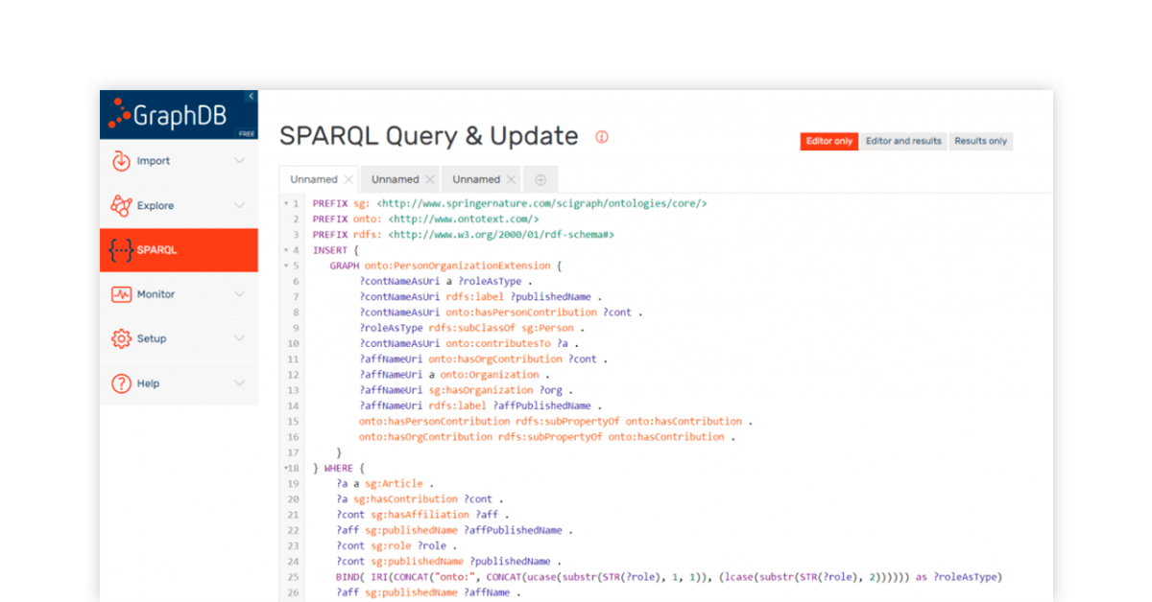1152x602 pixels.
Task: Click the PREFIX sg: line in editor
Action: (x=510, y=203)
